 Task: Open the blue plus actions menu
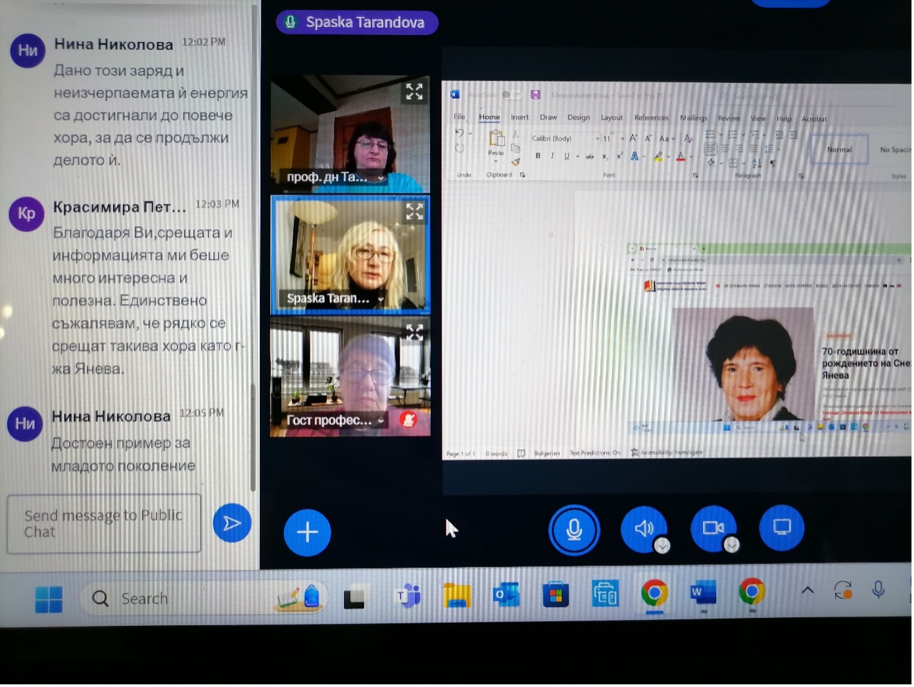tap(307, 533)
